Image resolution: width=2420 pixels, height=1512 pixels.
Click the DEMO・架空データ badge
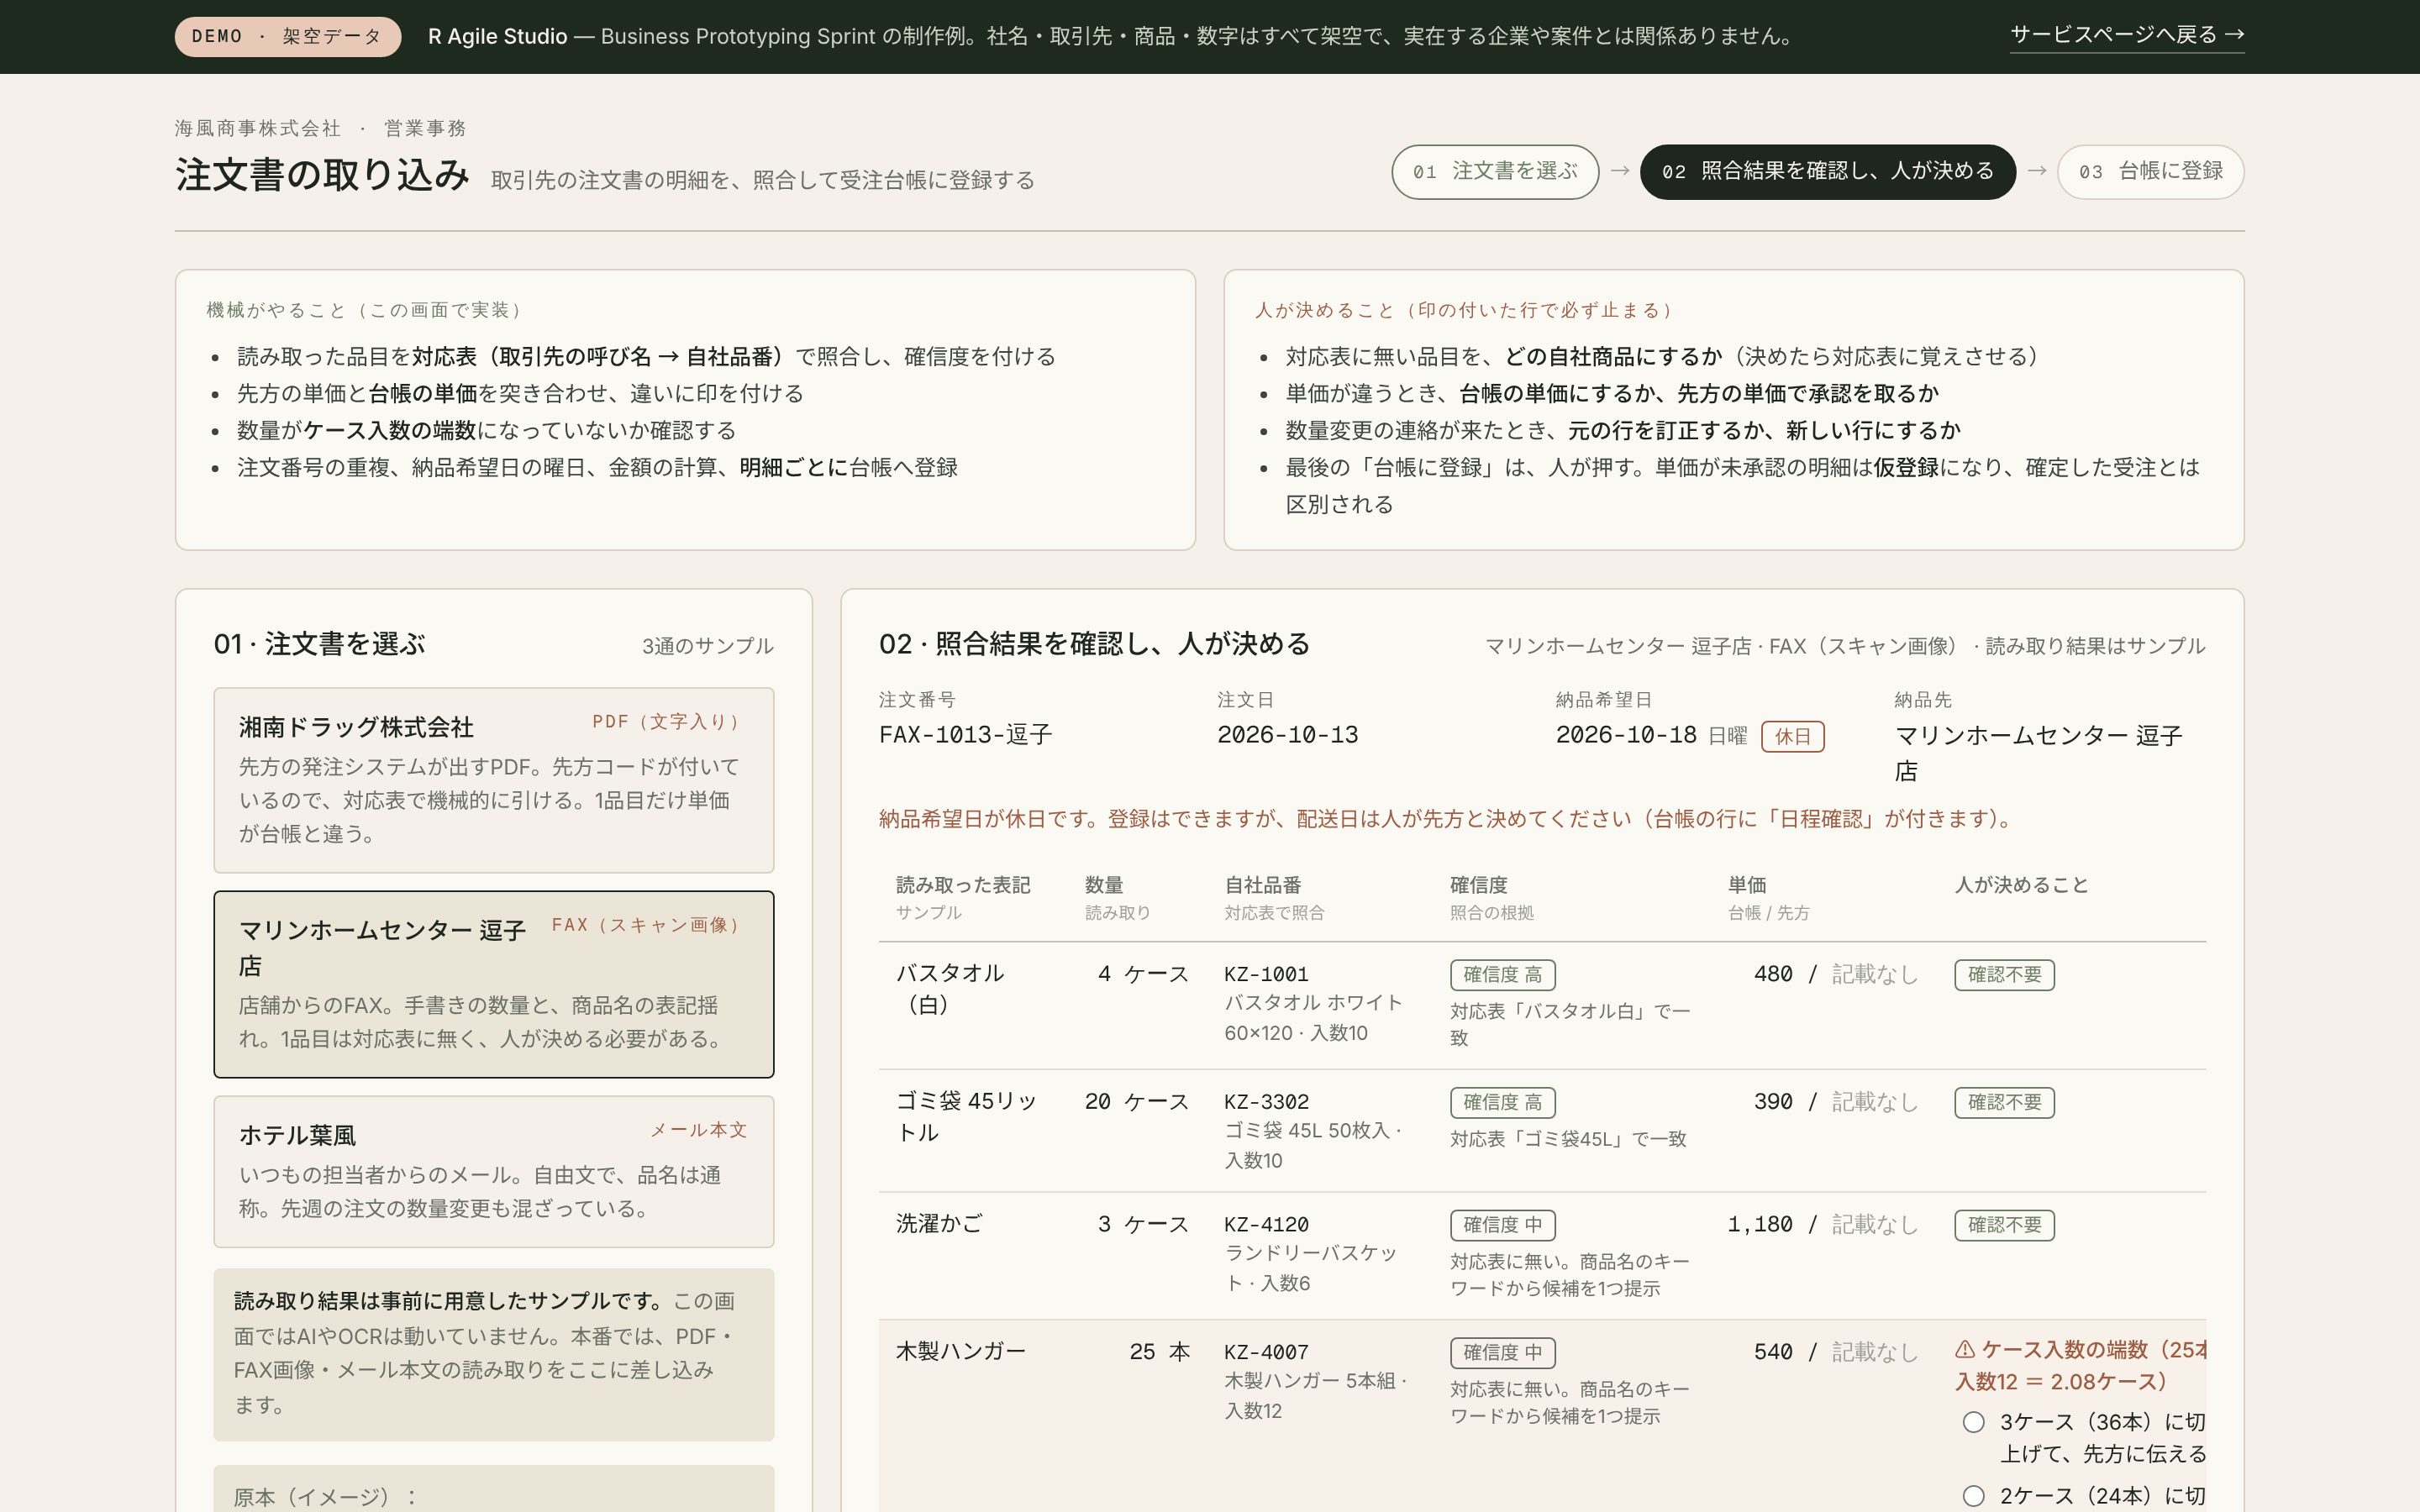(288, 37)
